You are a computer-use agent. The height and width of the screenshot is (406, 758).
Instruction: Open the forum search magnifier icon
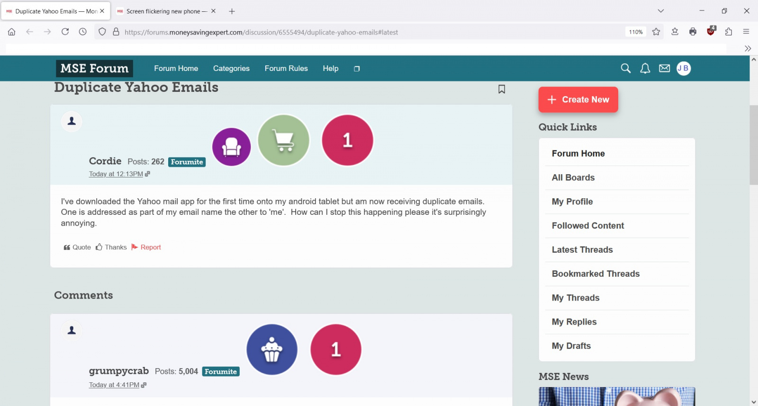click(625, 69)
